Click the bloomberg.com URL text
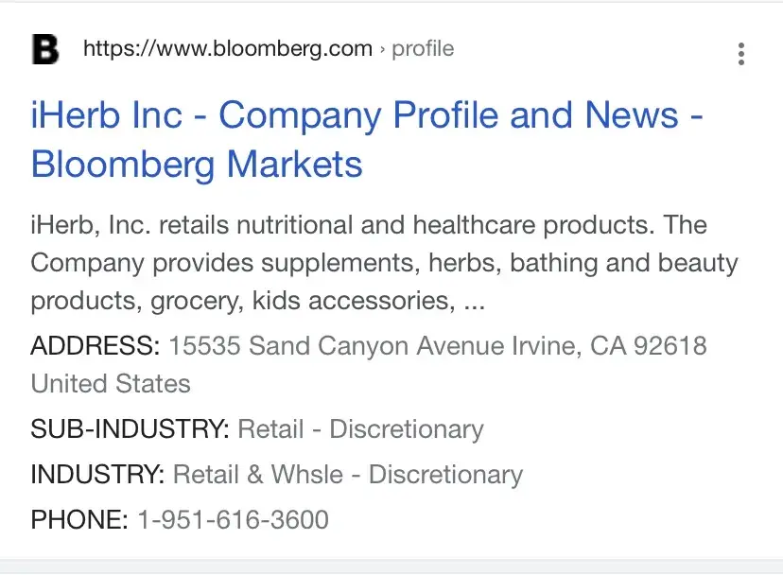The width and height of the screenshot is (783, 575). tap(227, 49)
